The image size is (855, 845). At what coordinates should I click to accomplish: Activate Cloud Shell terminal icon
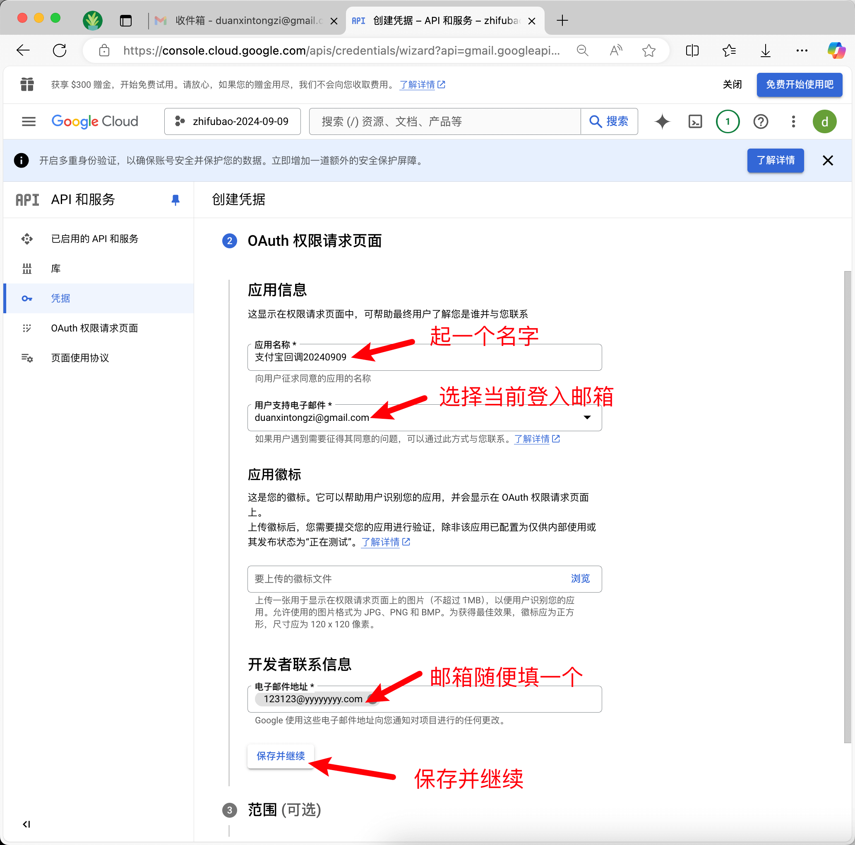[x=695, y=121]
